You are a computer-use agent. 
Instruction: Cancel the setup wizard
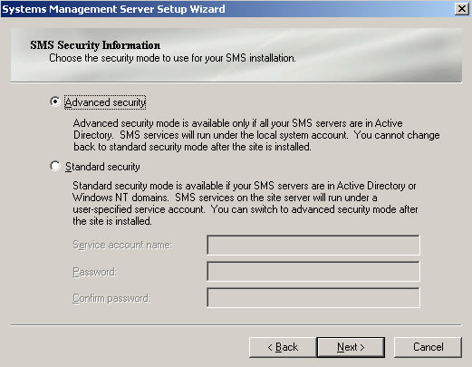point(428,347)
